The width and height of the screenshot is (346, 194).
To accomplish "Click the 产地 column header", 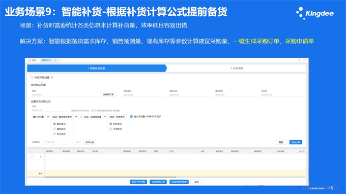I will [x=171, y=151].
